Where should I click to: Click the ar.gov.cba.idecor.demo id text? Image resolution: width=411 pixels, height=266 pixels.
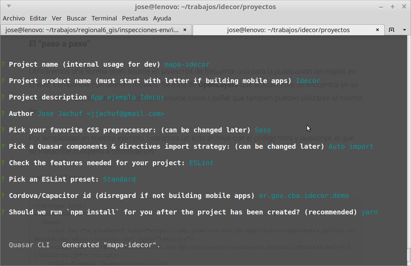tap(304, 196)
